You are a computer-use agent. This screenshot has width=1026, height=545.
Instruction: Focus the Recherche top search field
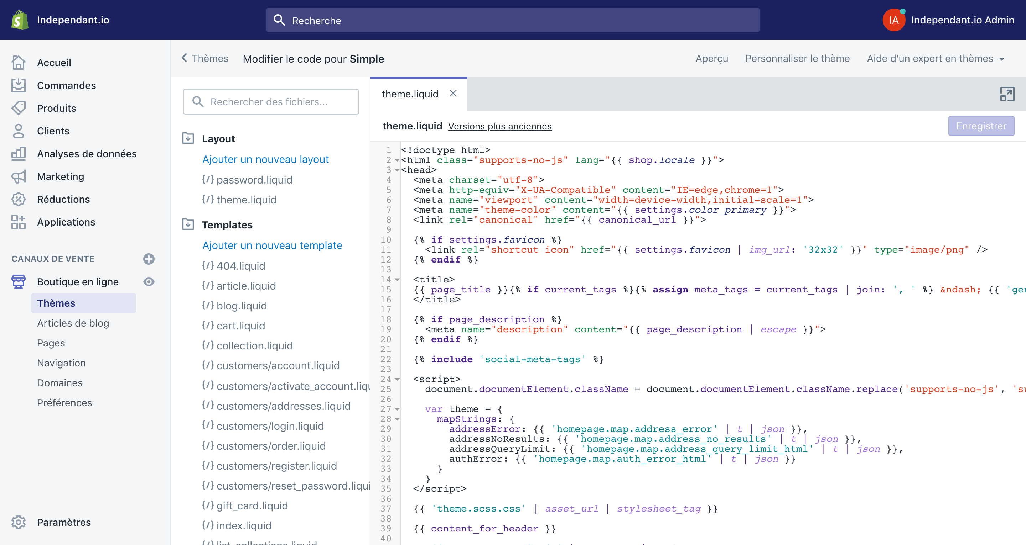coord(513,20)
